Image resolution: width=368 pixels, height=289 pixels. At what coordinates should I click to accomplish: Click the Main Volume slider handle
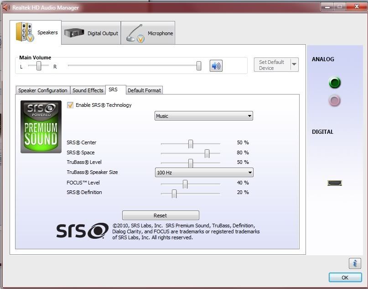[x=199, y=66]
